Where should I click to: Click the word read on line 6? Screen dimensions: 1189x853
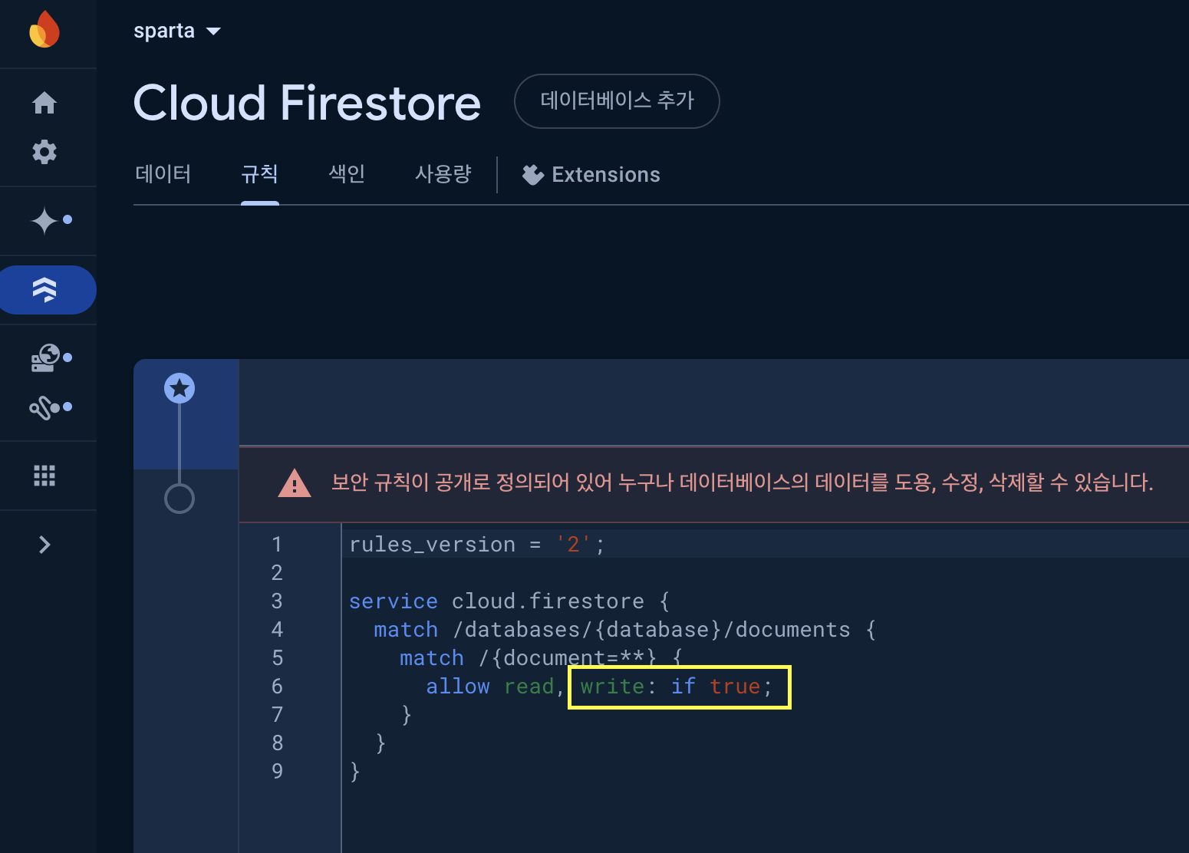click(529, 686)
